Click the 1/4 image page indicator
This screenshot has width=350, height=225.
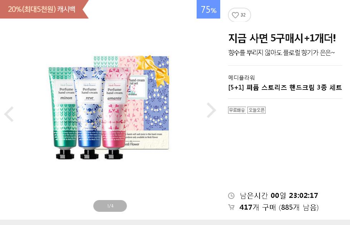click(x=110, y=206)
